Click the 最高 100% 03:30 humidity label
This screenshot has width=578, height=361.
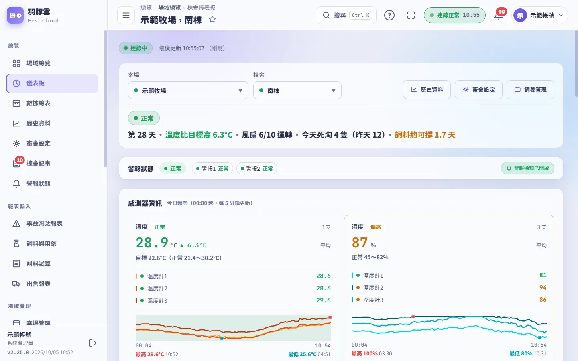(x=372, y=354)
